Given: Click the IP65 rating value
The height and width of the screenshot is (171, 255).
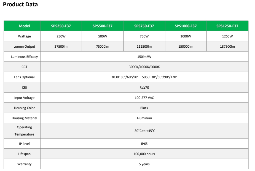Looking at the screenshot, I should pyautogui.click(x=144, y=143).
